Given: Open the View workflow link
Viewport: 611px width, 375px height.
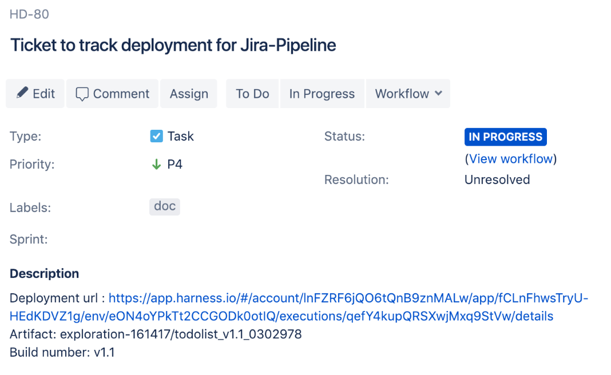Looking at the screenshot, I should pos(511,159).
